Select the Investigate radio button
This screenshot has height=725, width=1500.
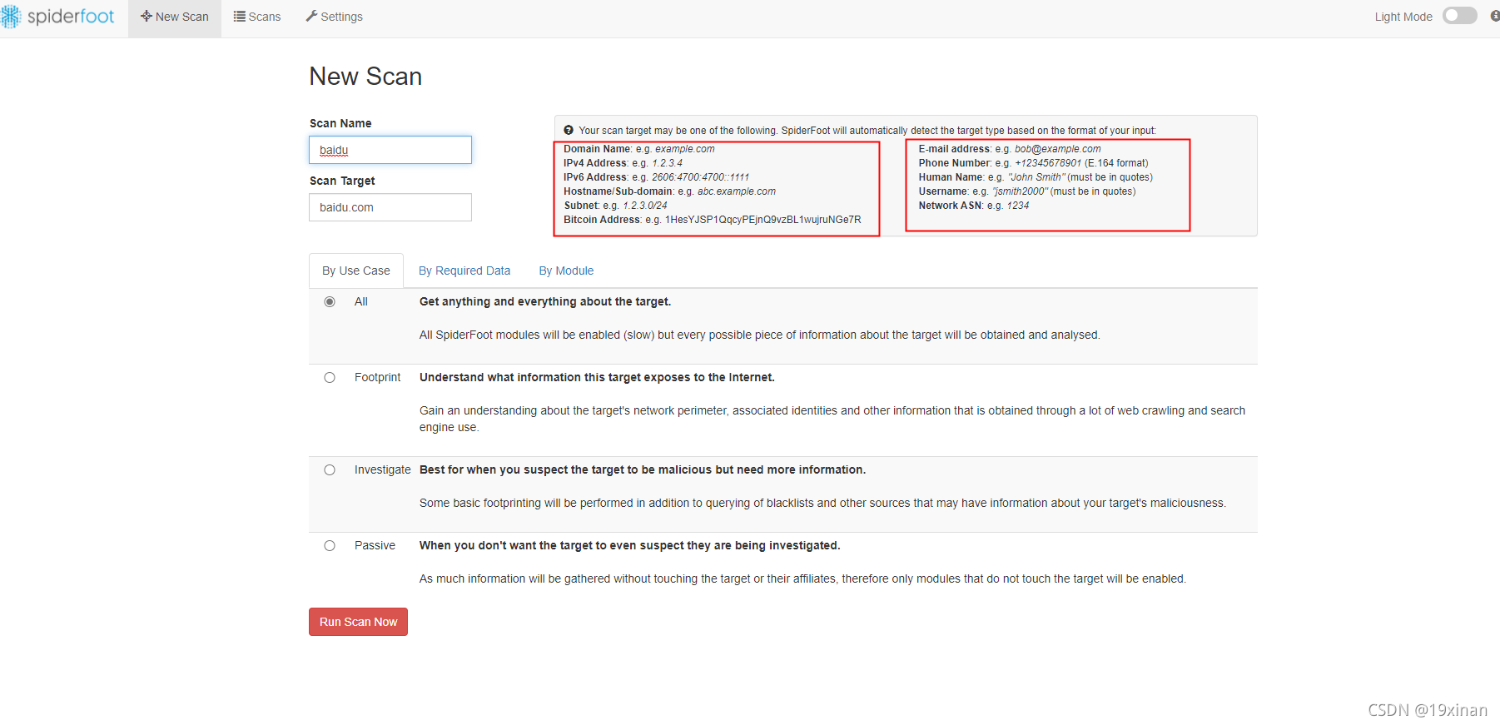330,470
